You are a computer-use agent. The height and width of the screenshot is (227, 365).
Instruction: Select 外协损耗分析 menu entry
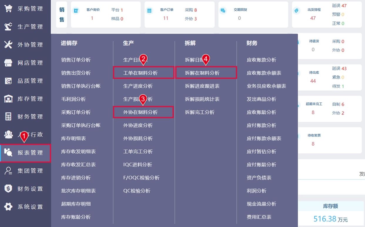coord(138,138)
